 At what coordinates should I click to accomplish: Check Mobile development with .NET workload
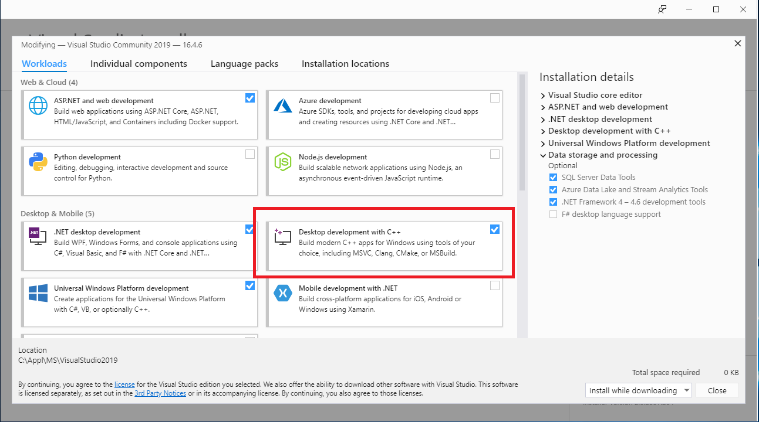click(495, 285)
